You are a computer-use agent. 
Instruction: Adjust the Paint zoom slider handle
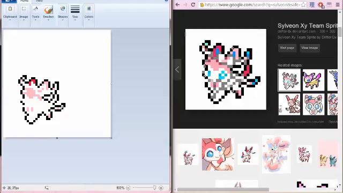(x=154, y=188)
